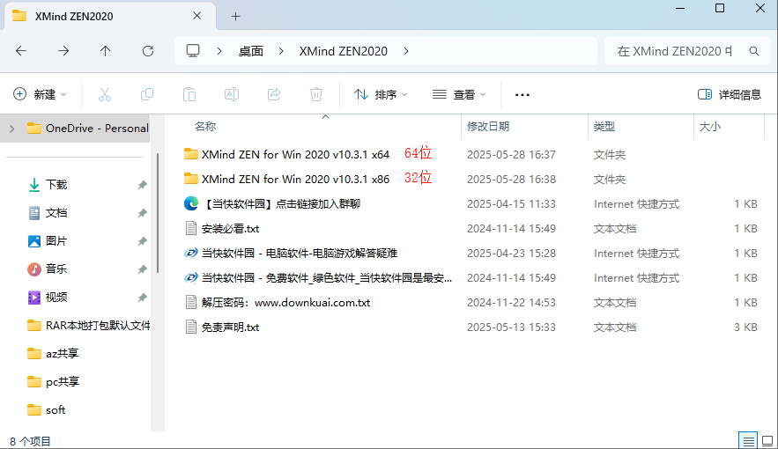The height and width of the screenshot is (449, 778).
Task: Go forward with the forward arrow
Action: (63, 50)
